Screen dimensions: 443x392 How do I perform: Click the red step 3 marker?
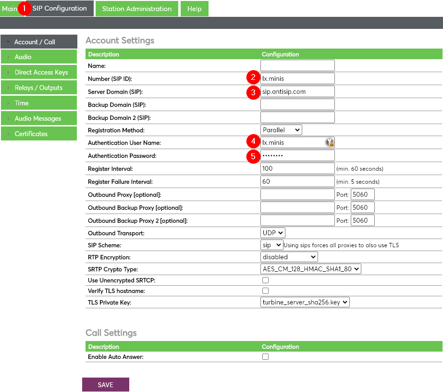pyautogui.click(x=253, y=91)
